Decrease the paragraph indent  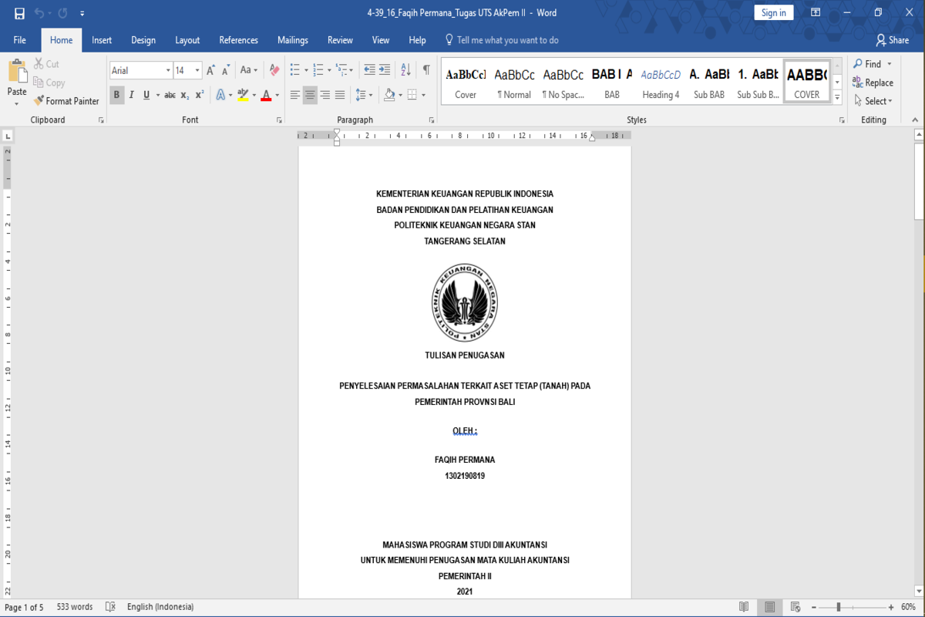[x=369, y=70]
